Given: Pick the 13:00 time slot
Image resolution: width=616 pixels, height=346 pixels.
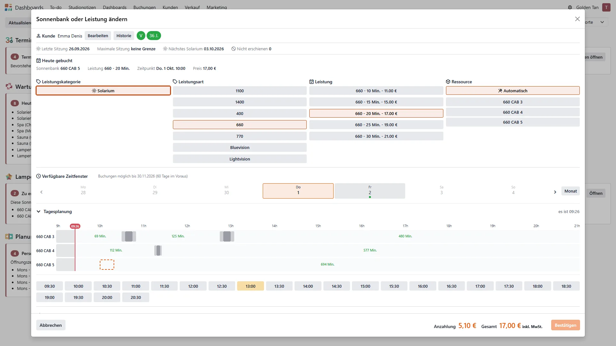Looking at the screenshot, I should tap(251, 286).
